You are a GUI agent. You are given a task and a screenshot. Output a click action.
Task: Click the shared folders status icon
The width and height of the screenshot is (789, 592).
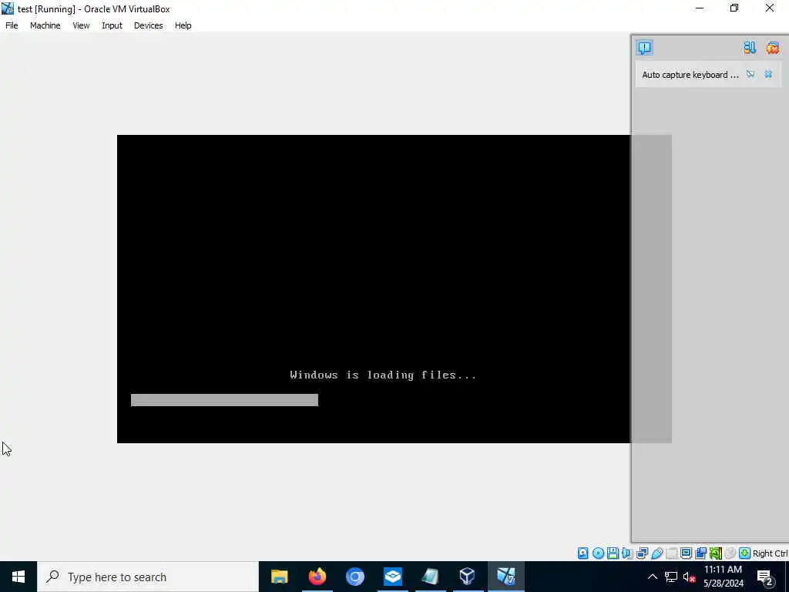672,553
